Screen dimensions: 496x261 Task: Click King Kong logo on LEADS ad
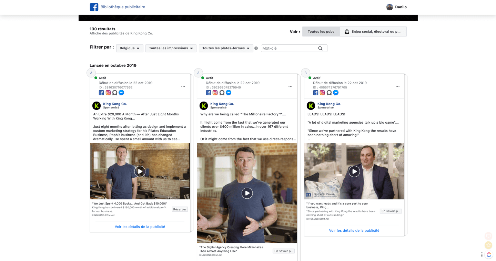pyautogui.click(x=311, y=106)
